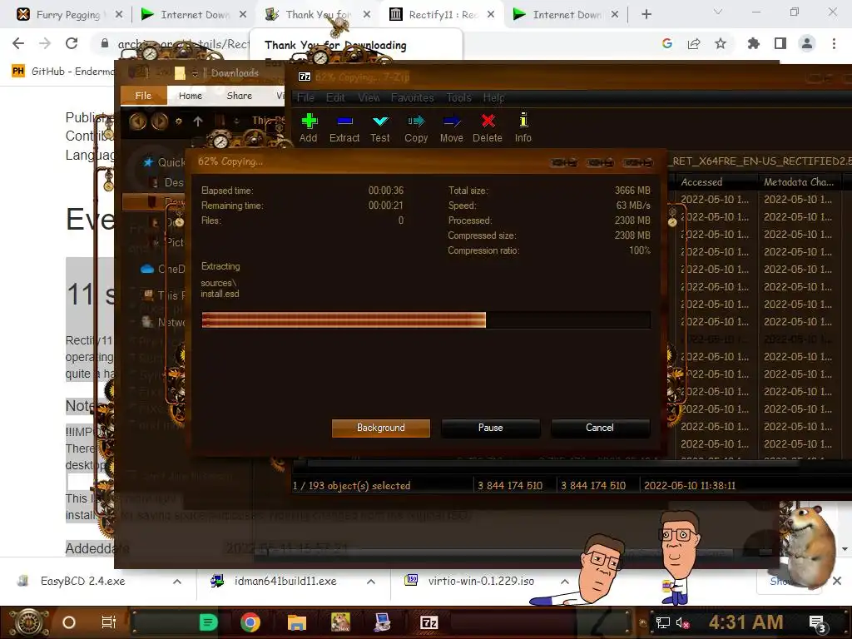This screenshot has width=852, height=639.
Task: Click the Explorer forward navigation button
Action: [159, 121]
